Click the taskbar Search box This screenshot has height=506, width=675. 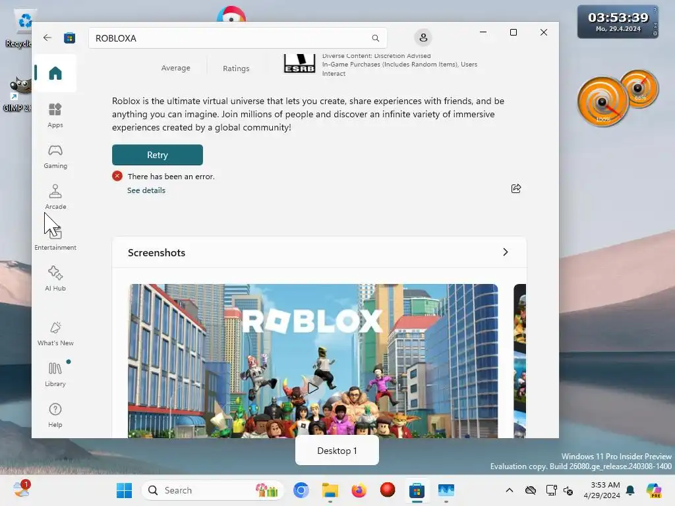point(213,490)
